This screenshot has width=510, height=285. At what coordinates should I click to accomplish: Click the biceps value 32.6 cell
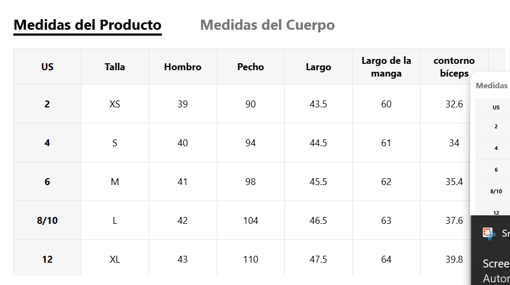pos(454,104)
